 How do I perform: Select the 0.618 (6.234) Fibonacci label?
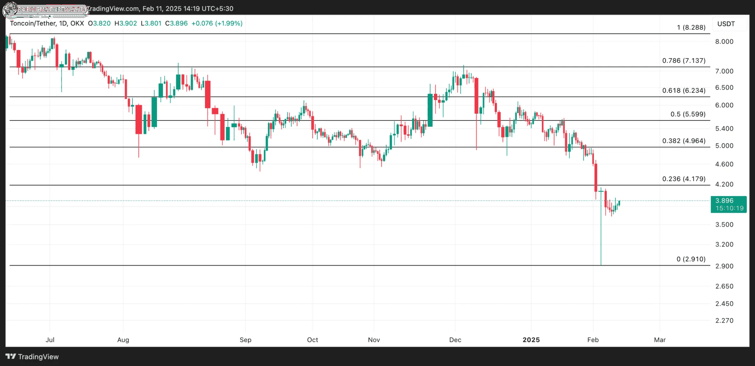[683, 90]
